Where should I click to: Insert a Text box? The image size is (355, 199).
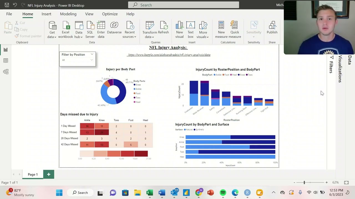pyautogui.click(x=191, y=30)
